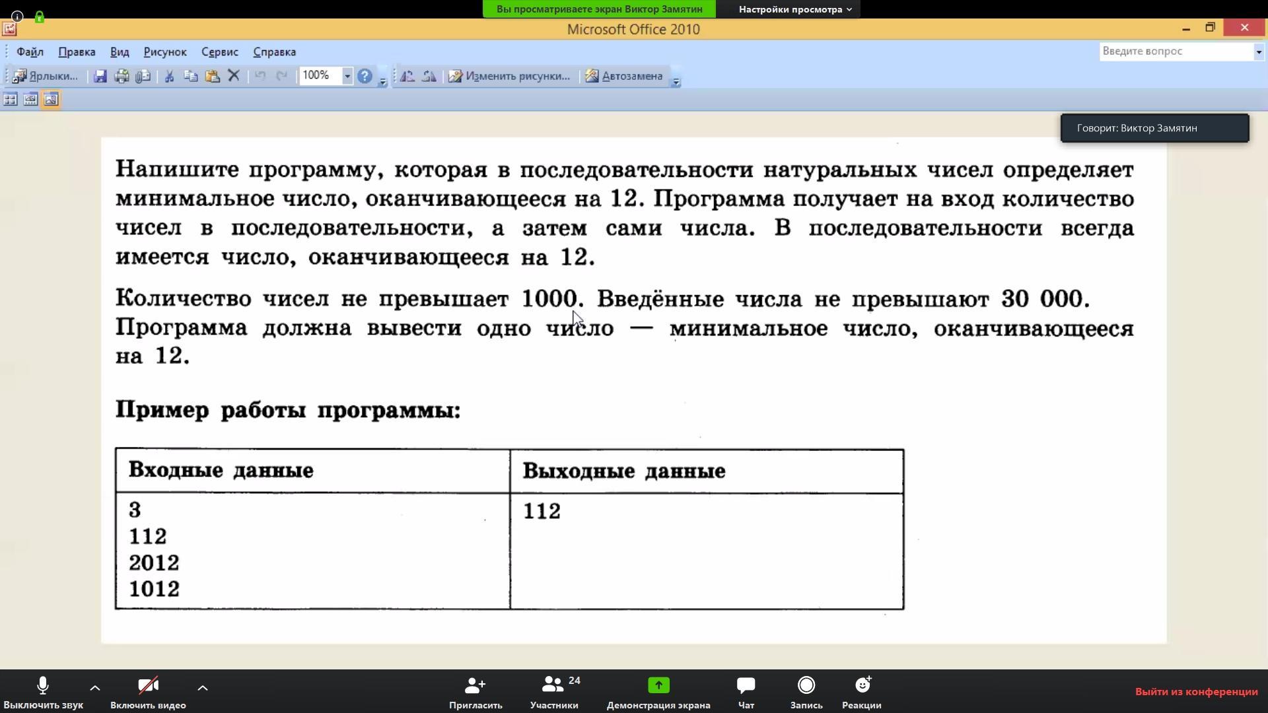Click the Изменить рисунки button
The image size is (1268, 713).
(509, 77)
